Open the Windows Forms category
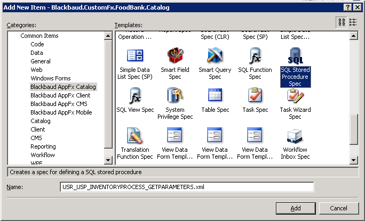 click(x=51, y=78)
